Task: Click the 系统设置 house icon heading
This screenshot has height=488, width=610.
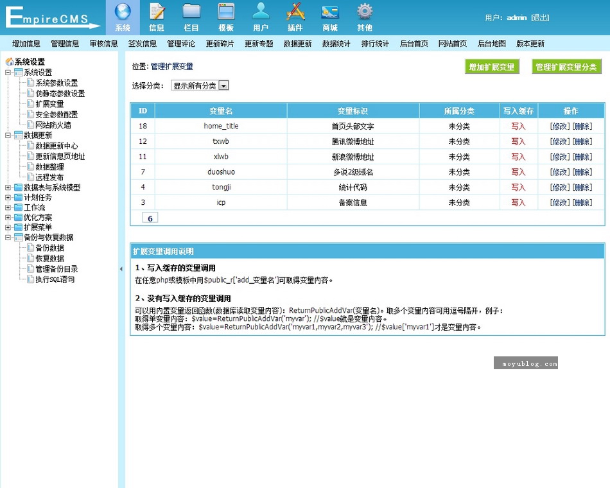Action: (26, 62)
